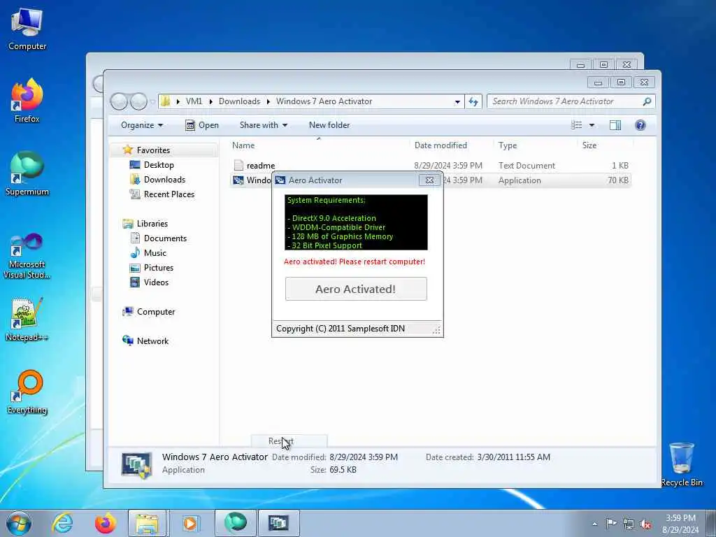Click the Explorer Back navigation button
This screenshot has height=537, width=716.
pos(119,101)
